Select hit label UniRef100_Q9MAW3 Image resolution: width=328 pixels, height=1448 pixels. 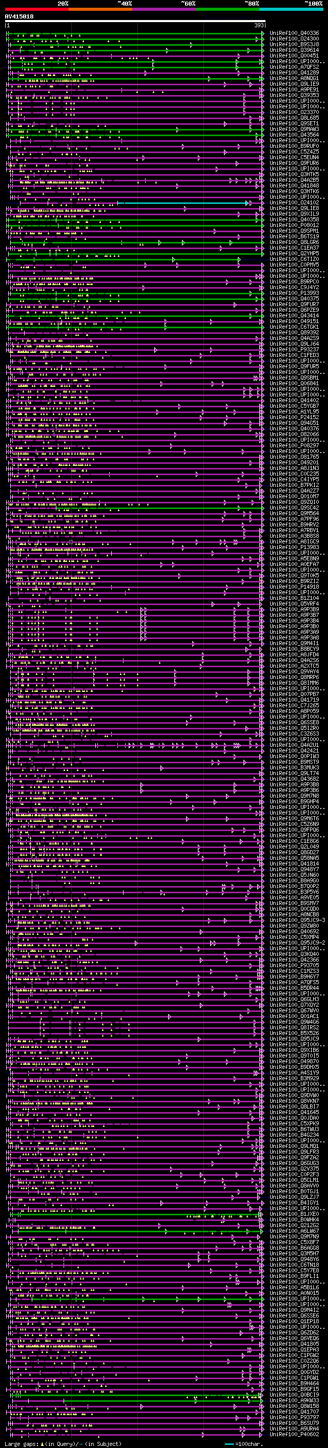(294, 129)
